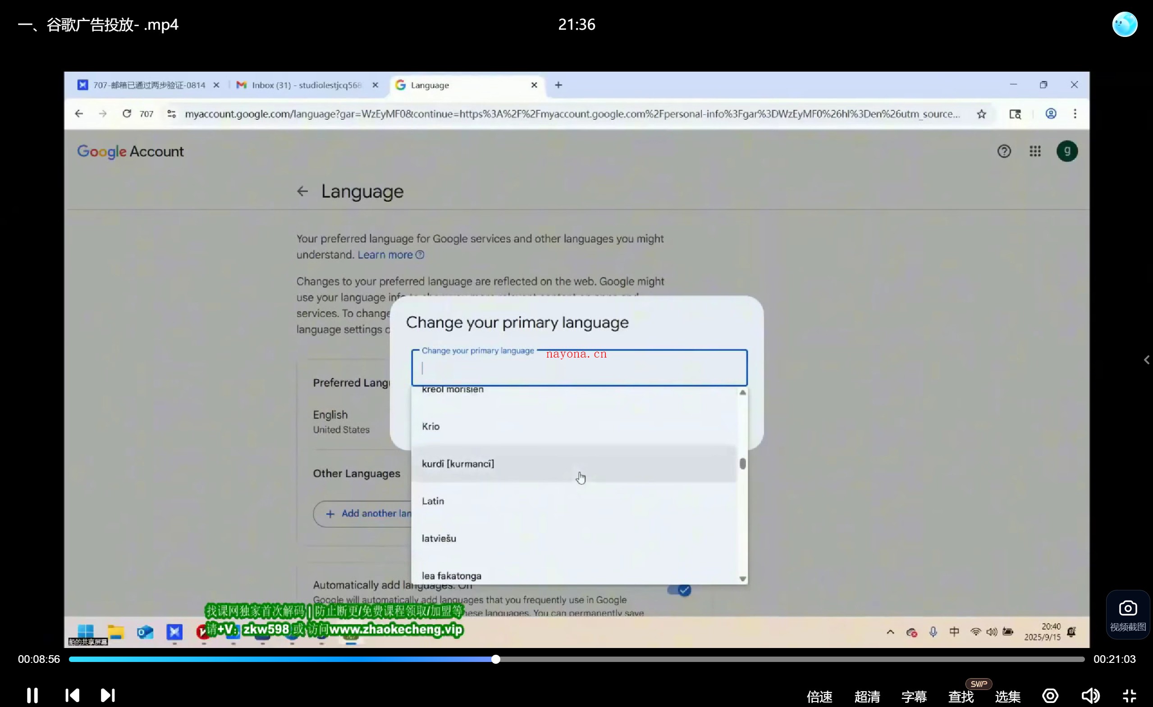Select Latin from the language list
Viewport: 1153px width, 707px height.
pyautogui.click(x=575, y=501)
